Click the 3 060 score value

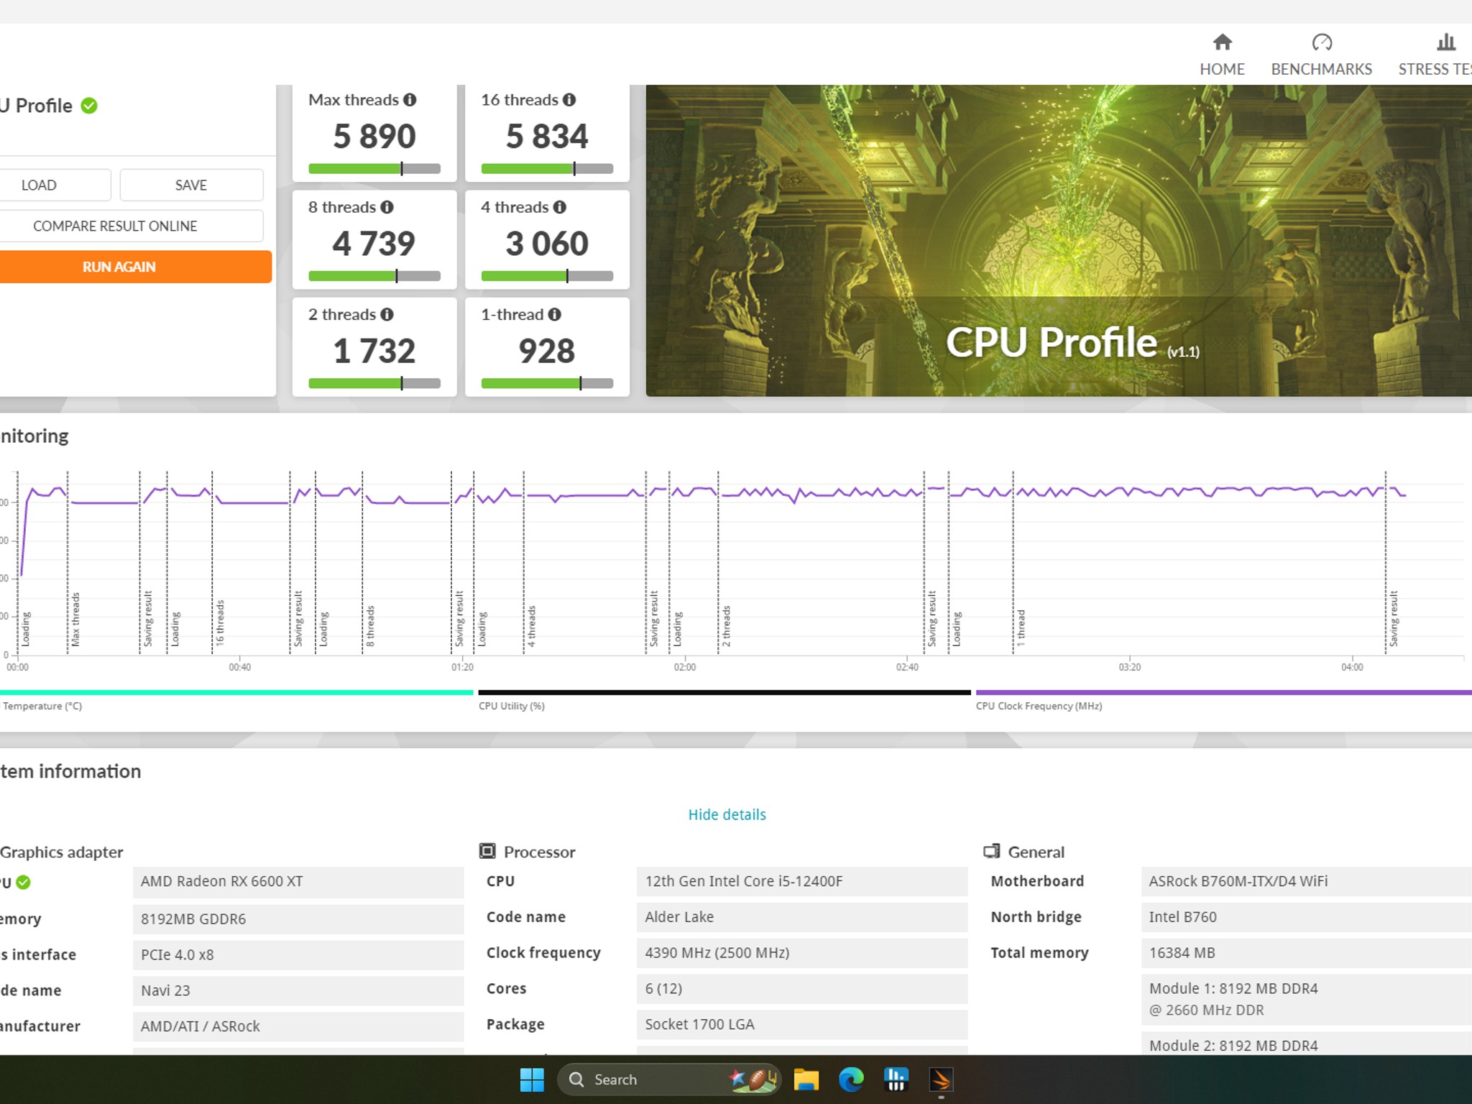pyautogui.click(x=547, y=243)
